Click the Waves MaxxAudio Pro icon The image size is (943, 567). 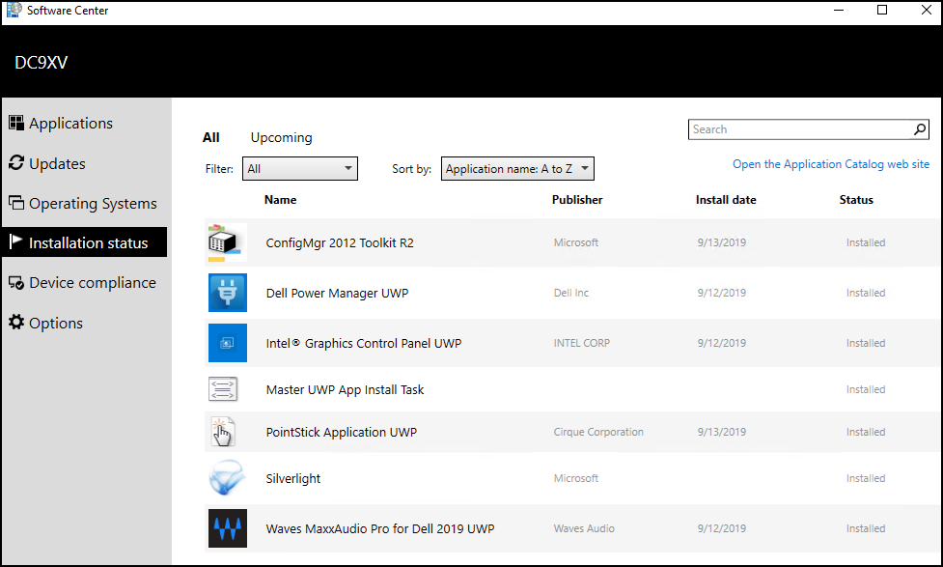pyautogui.click(x=228, y=527)
